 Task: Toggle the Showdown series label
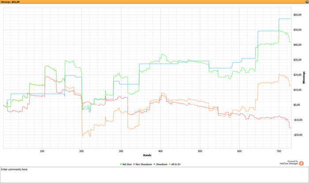click(162, 164)
